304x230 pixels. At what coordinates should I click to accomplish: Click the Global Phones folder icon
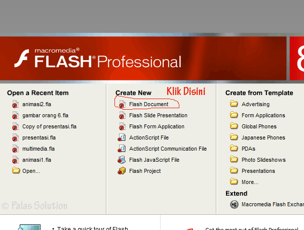(234, 126)
